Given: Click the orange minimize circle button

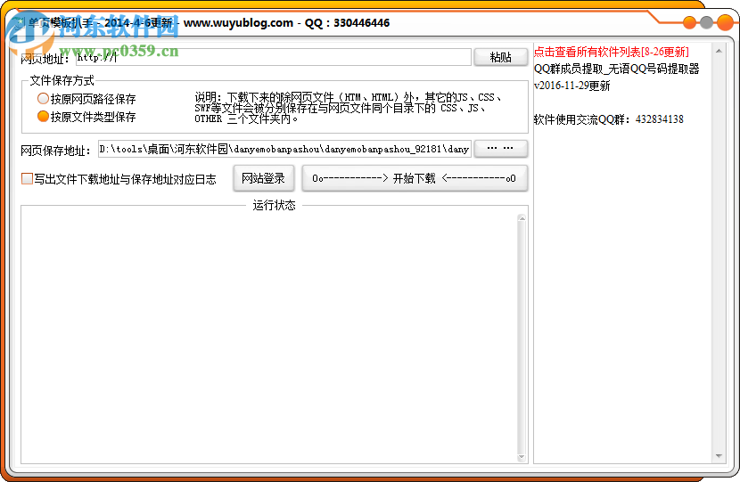Looking at the screenshot, I should click(689, 22).
